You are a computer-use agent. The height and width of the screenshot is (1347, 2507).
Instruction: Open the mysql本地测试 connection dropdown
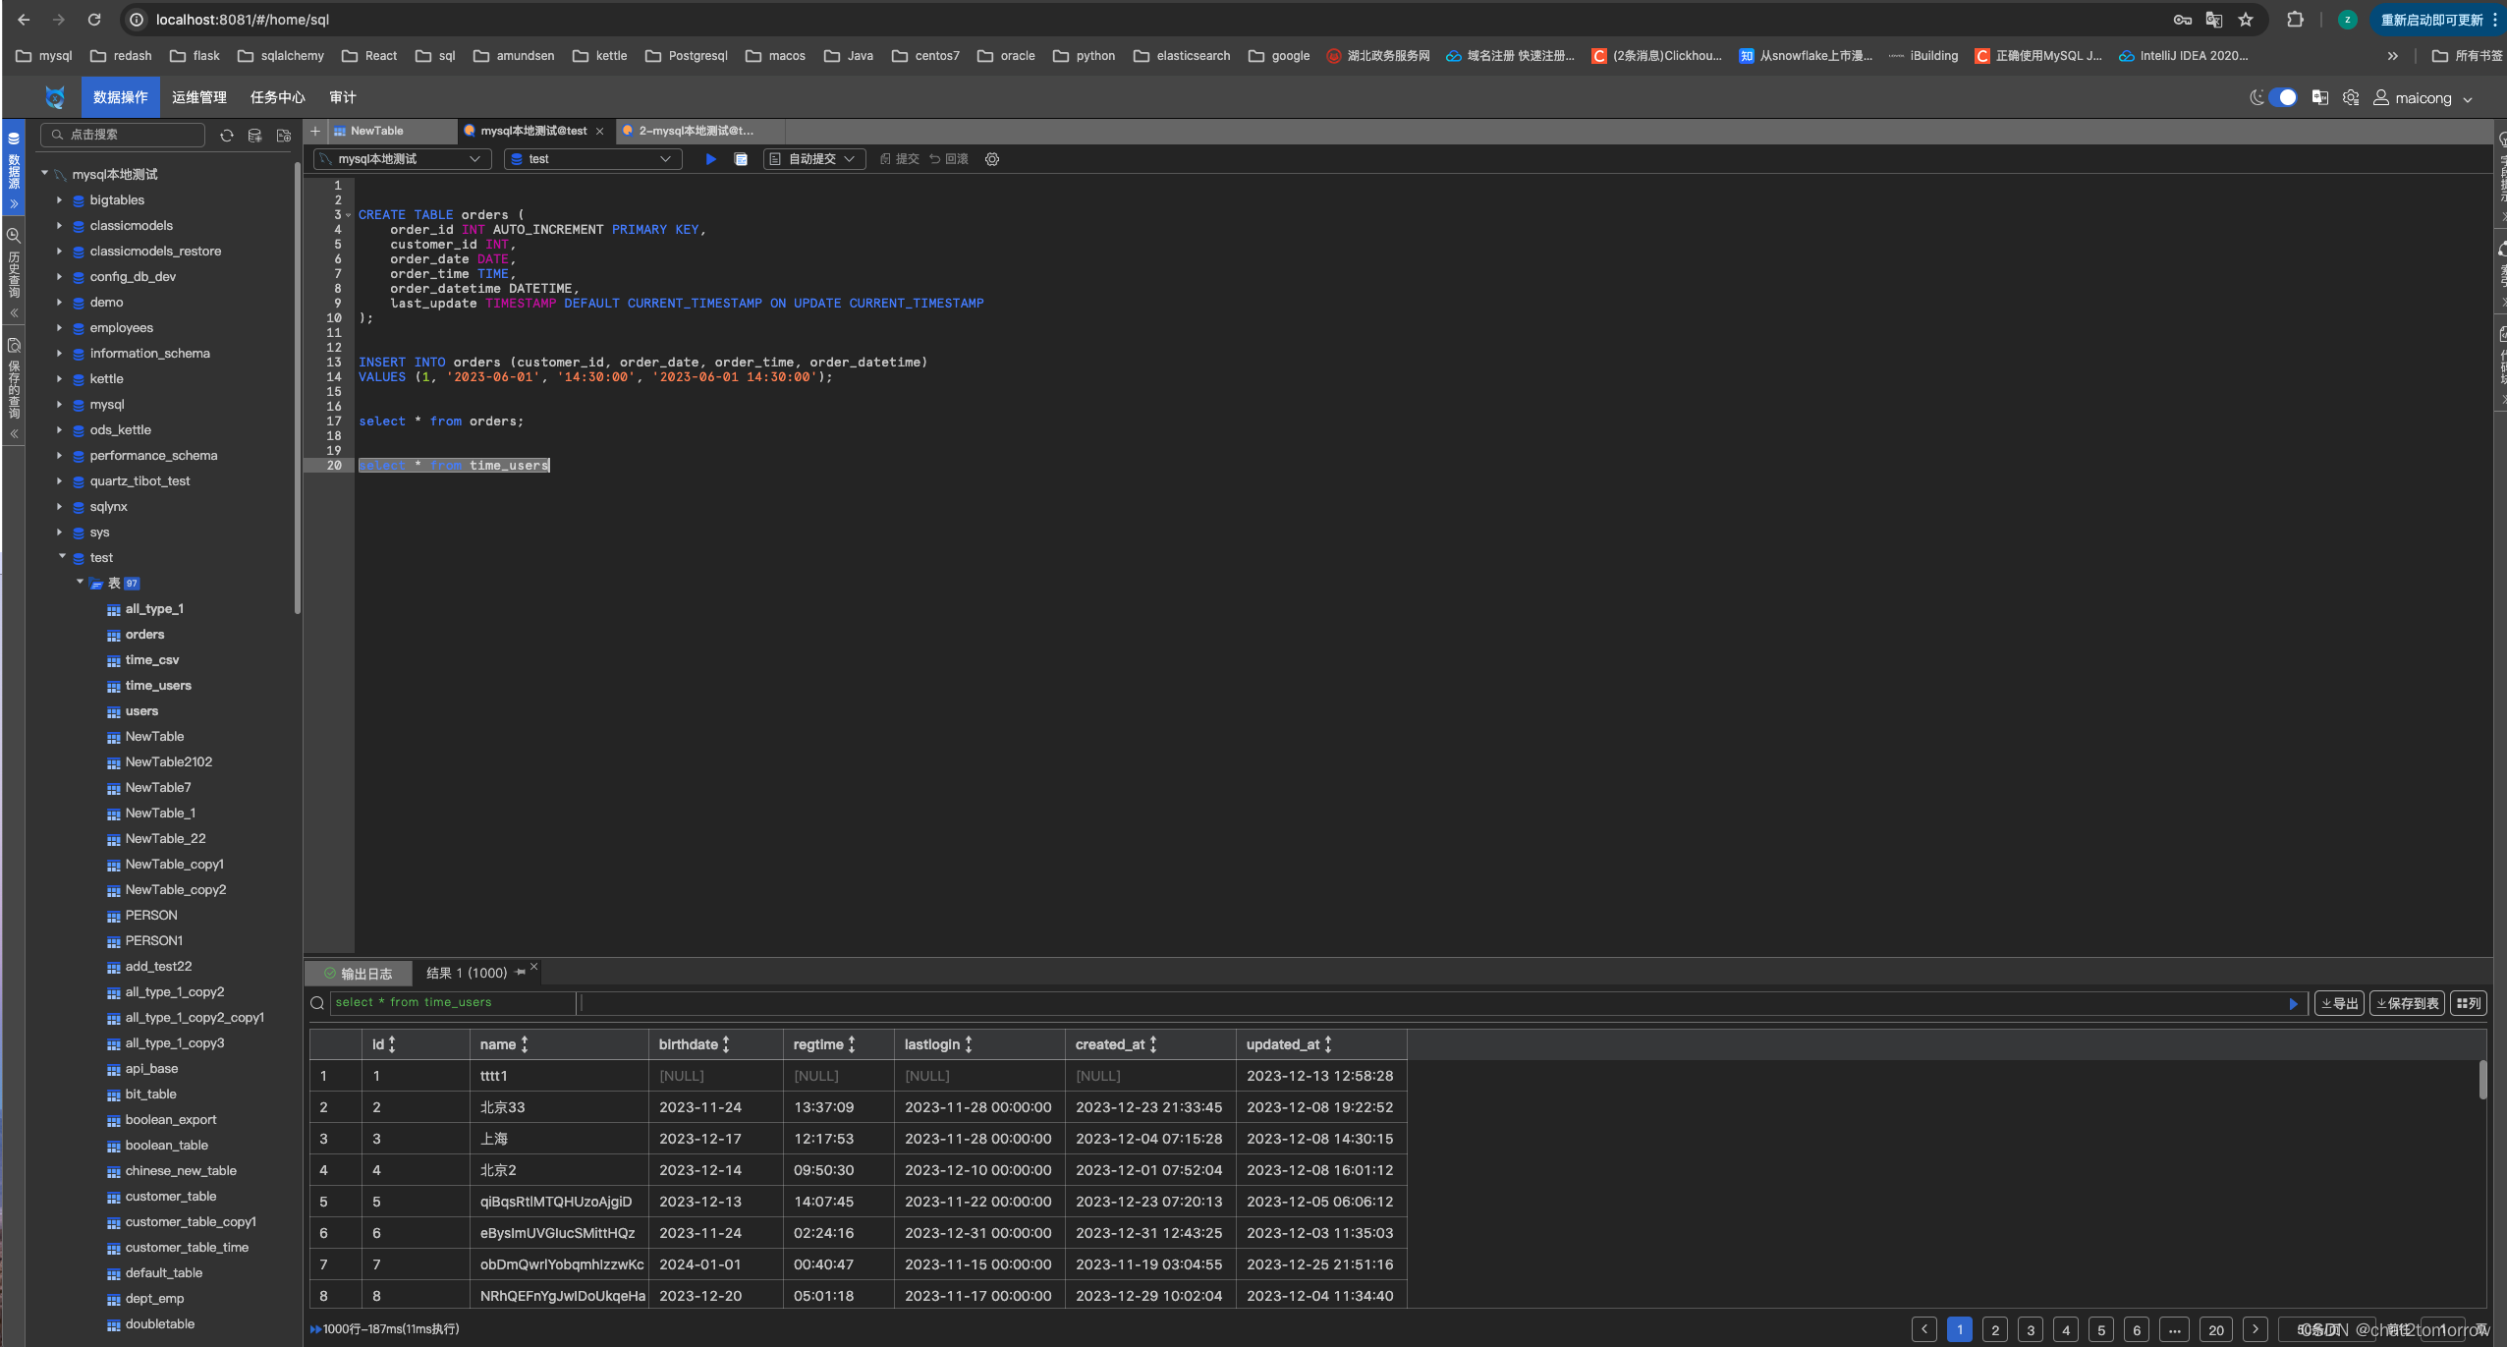(x=402, y=159)
